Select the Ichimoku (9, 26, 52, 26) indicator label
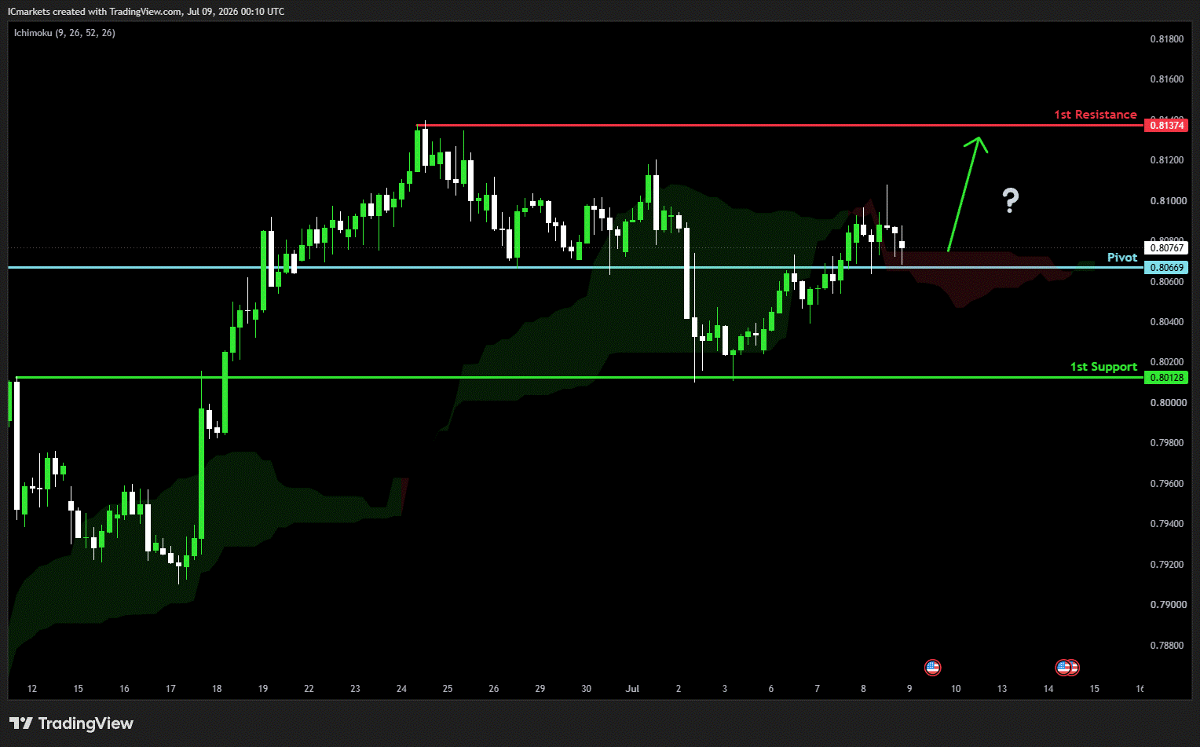The height and width of the screenshot is (747, 1200). (x=64, y=33)
